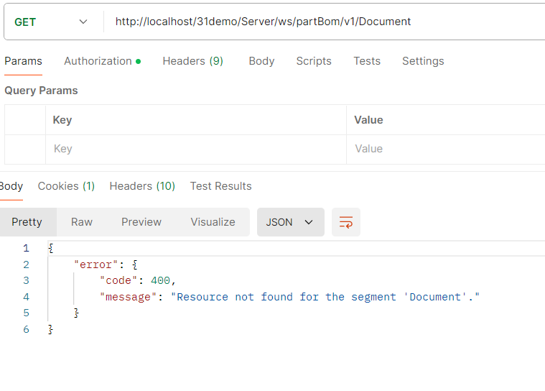The height and width of the screenshot is (391, 545).
Task: Toggle the word wrap icon
Action: pyautogui.click(x=346, y=222)
